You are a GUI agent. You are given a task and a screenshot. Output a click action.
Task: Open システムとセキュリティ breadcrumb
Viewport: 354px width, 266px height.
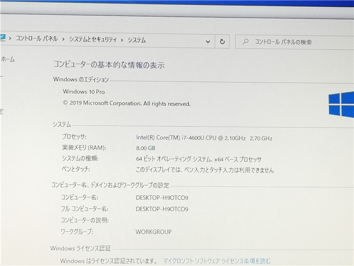(93, 39)
